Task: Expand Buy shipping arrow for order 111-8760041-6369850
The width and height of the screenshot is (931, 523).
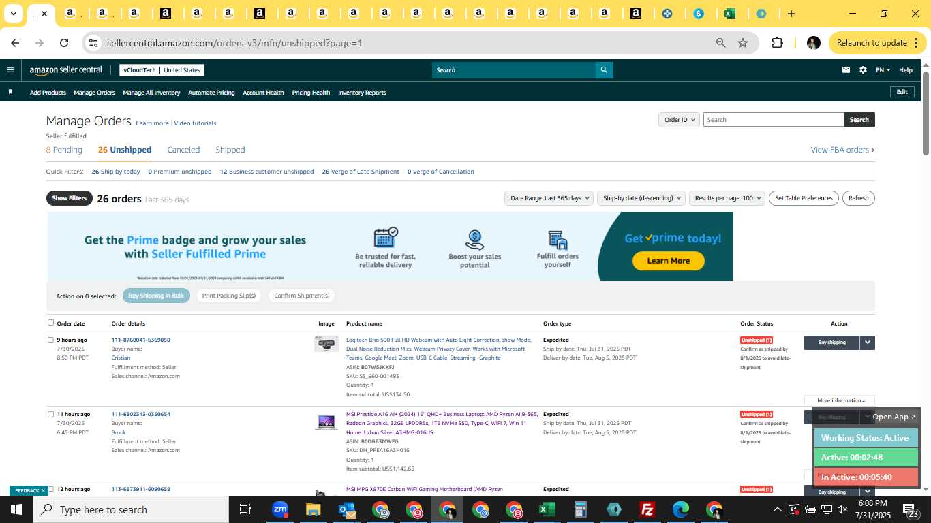Action: [x=867, y=343]
